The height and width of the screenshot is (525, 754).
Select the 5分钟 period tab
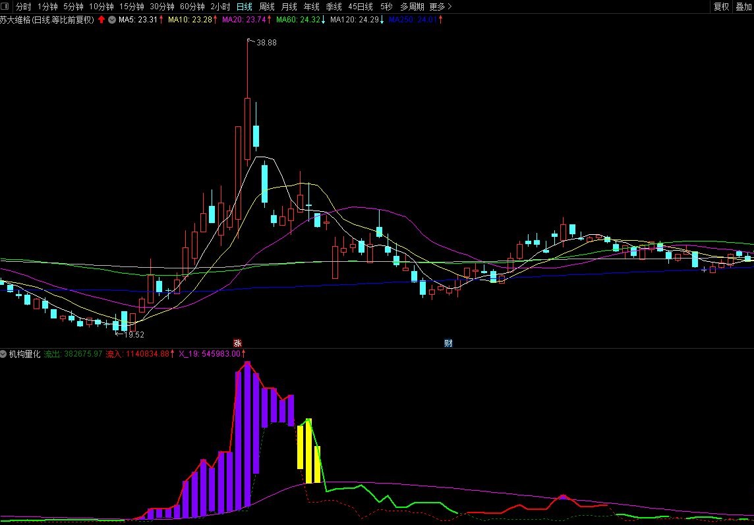point(73,7)
